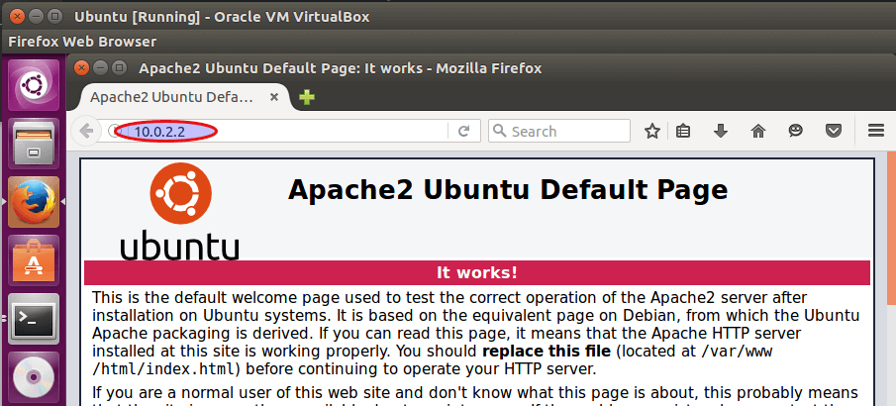Bookmark this page with the star icon
This screenshot has width=896, height=406.
point(652,131)
